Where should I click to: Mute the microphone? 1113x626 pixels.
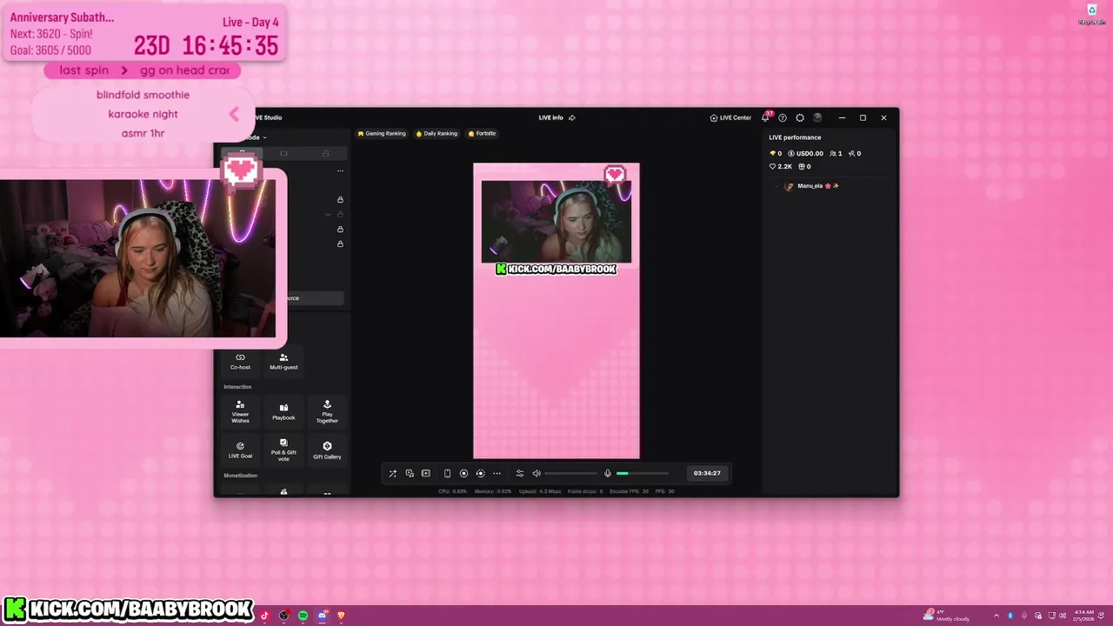(x=608, y=474)
